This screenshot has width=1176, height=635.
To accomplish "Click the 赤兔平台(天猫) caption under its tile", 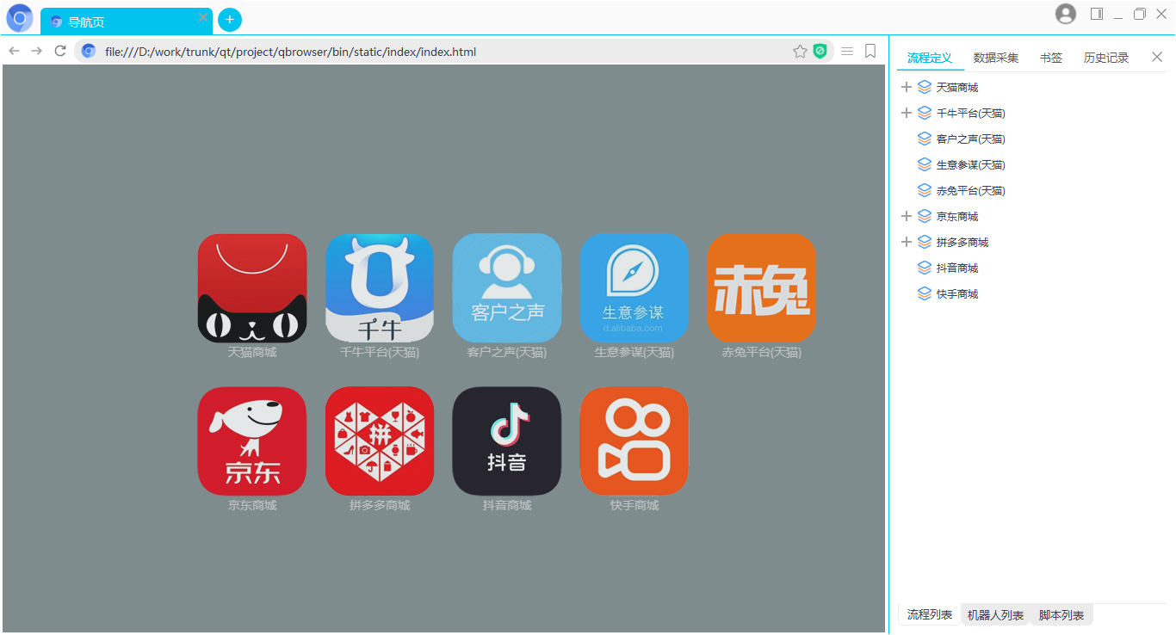I will 762,353.
